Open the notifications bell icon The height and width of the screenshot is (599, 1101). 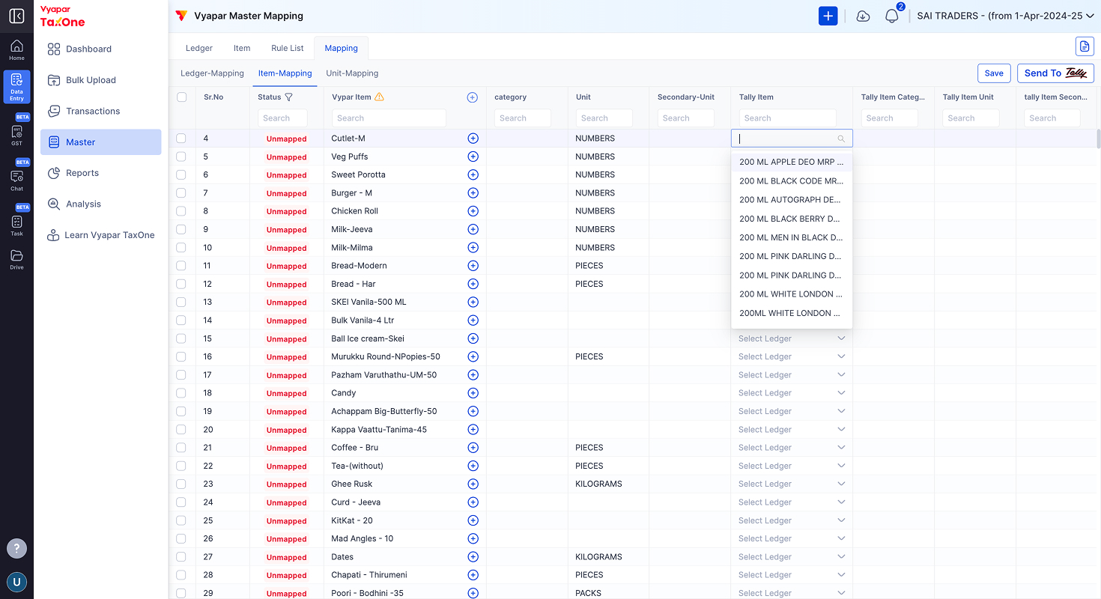(x=891, y=16)
